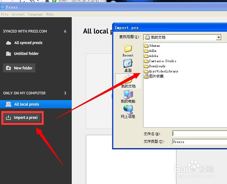
Task: Select the Downloads folder name
Action: point(157,66)
